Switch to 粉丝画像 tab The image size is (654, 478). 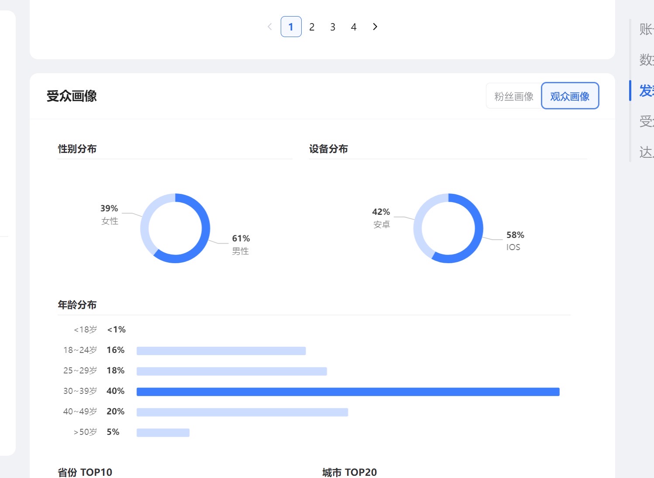(514, 96)
